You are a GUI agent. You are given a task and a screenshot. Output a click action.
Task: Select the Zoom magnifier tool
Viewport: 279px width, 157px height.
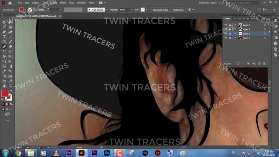pyautogui.click(x=10, y=86)
